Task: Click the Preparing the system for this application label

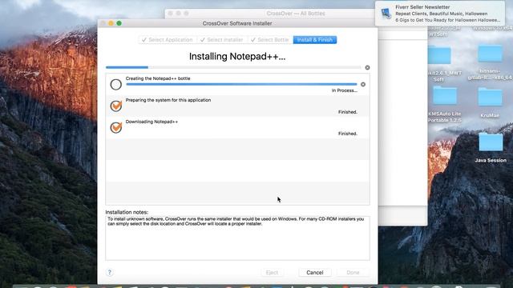Action: pyautogui.click(x=168, y=100)
